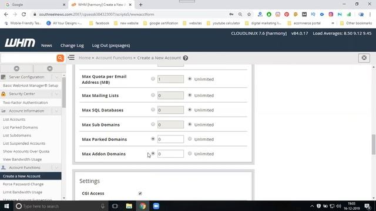Image resolution: width=376 pixels, height=211 pixels.
Task: Open a new browser tab
Action: (x=141, y=5)
